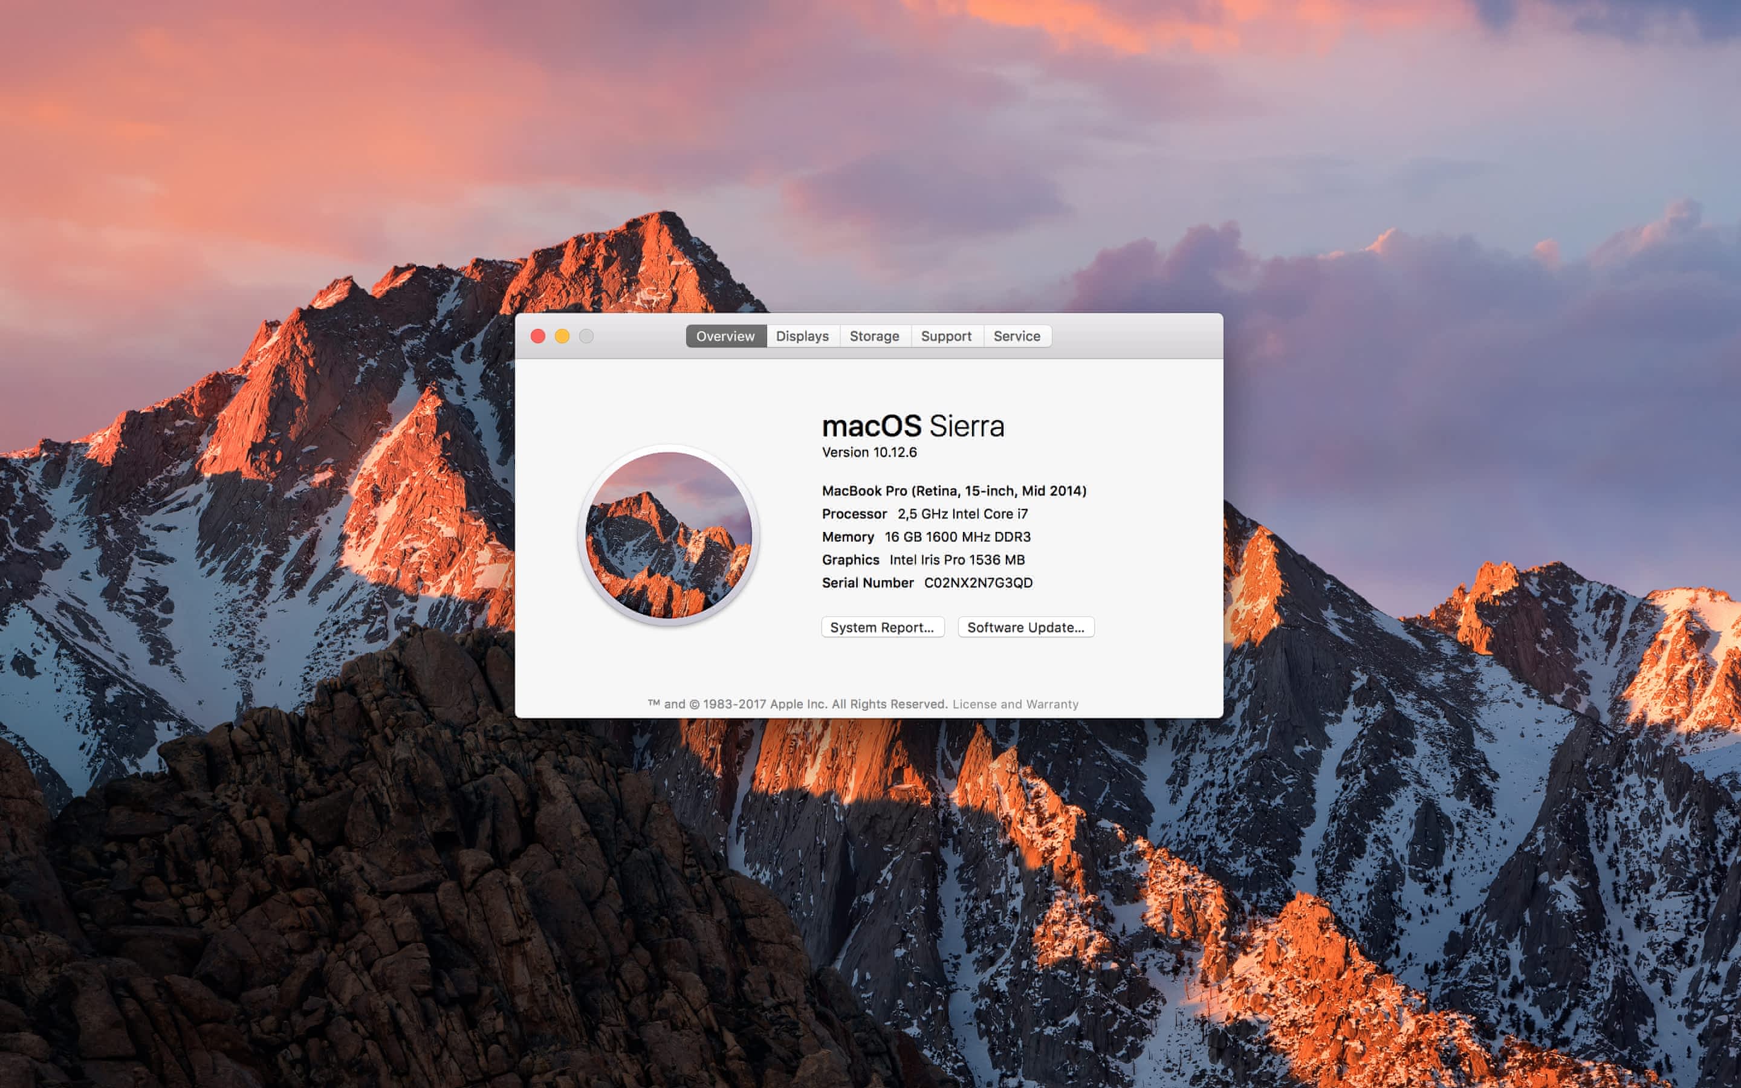The image size is (1741, 1088).
Task: Click the macOS Sierra heading text
Action: pyautogui.click(x=912, y=426)
